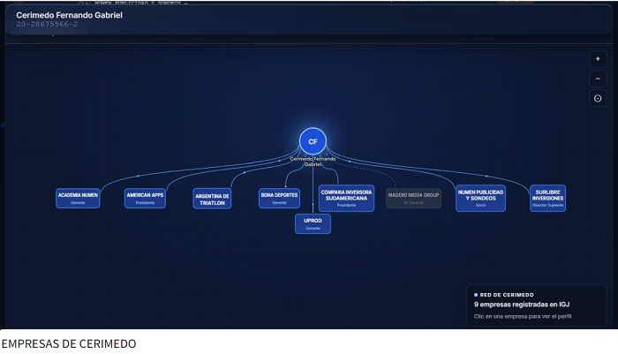Open the ARGENTINA DE TRIATLON node
This screenshot has height=354, width=618.
click(212, 199)
